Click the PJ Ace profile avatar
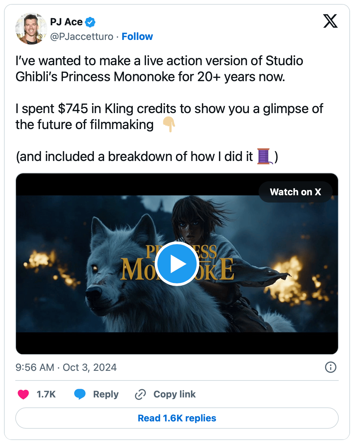The image size is (354, 443). 31,29
